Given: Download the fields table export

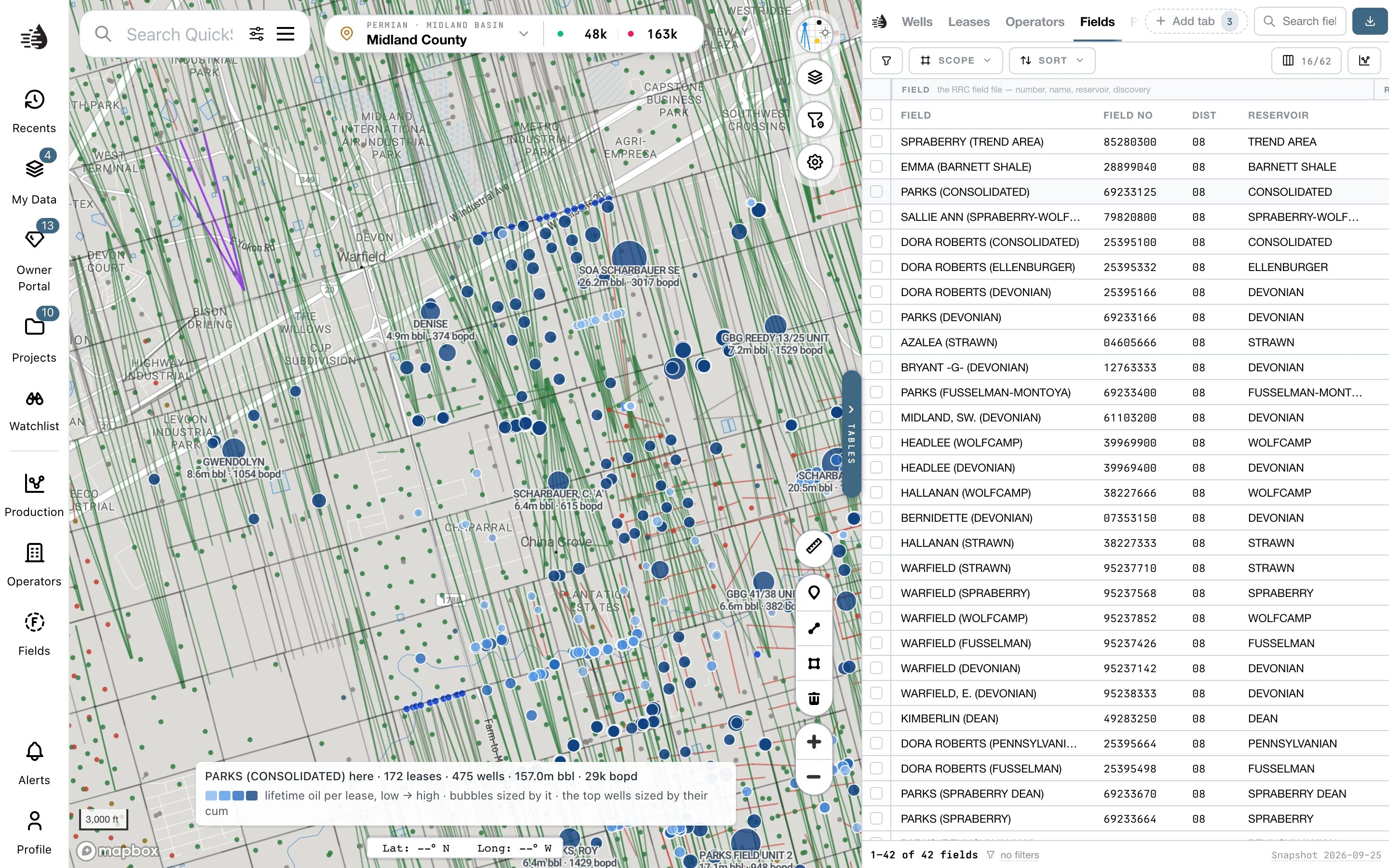Looking at the screenshot, I should (1370, 22).
